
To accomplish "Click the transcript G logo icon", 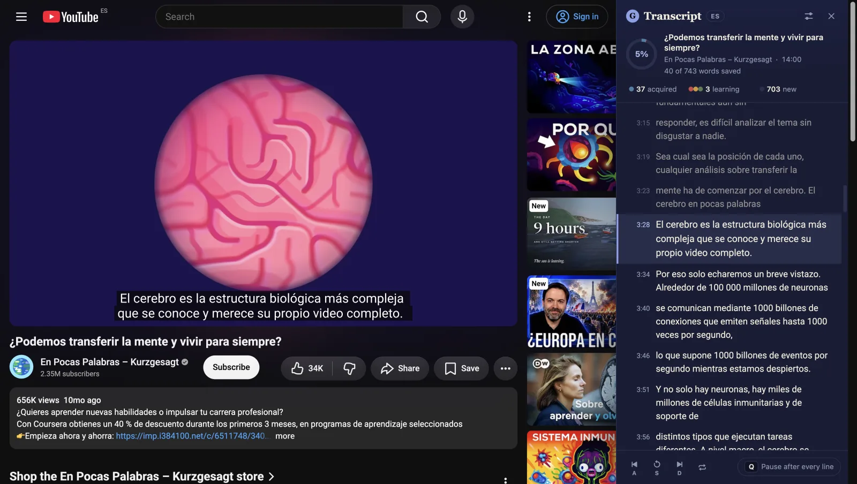I will tap(633, 16).
